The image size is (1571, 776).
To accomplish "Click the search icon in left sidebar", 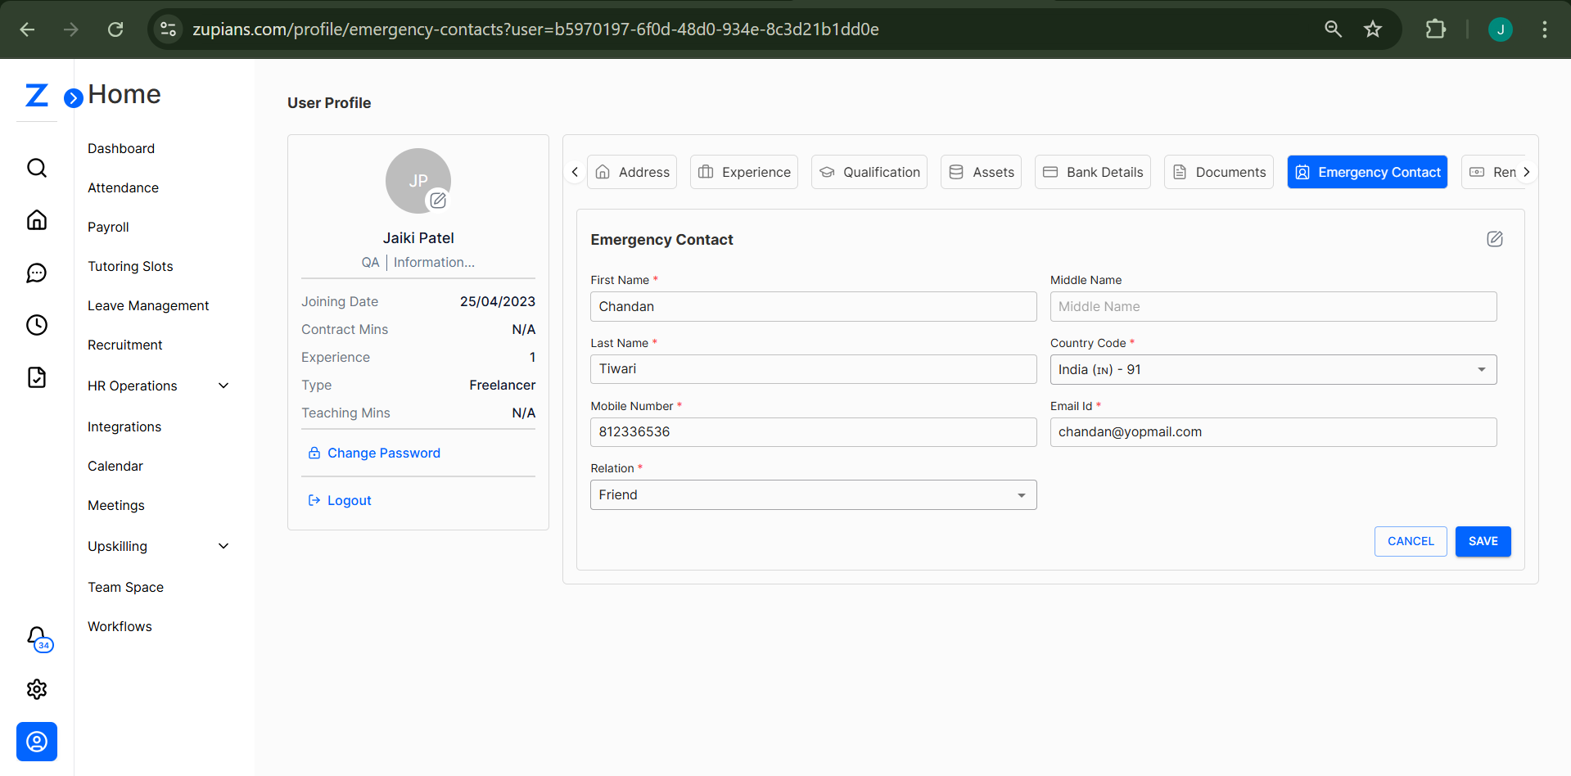I will coord(37,168).
